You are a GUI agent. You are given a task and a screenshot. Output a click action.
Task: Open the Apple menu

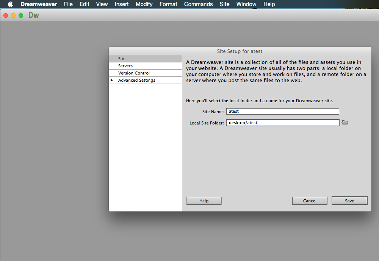click(x=10, y=4)
